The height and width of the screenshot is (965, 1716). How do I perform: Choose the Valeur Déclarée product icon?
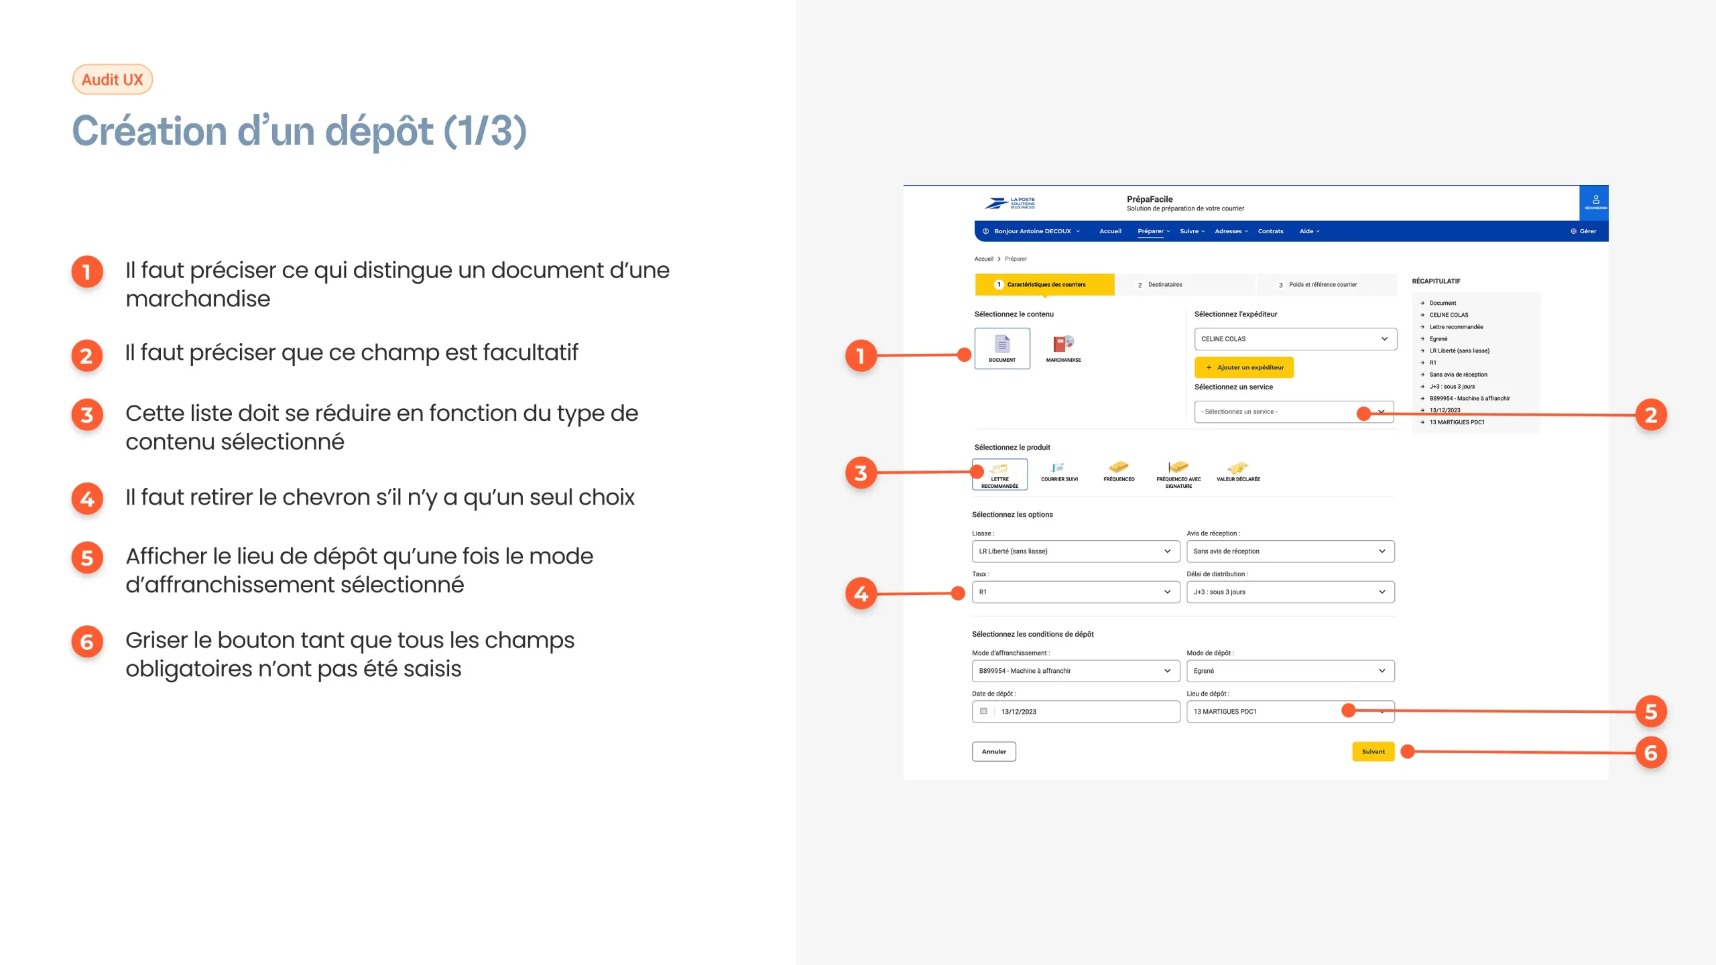pos(1237,469)
